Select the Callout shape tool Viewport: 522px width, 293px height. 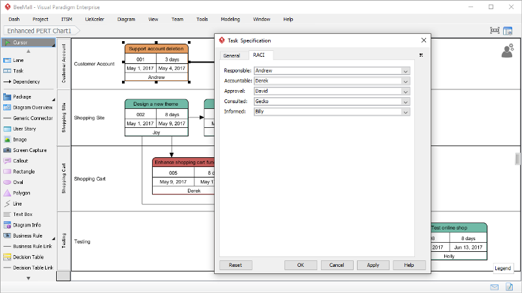20,161
